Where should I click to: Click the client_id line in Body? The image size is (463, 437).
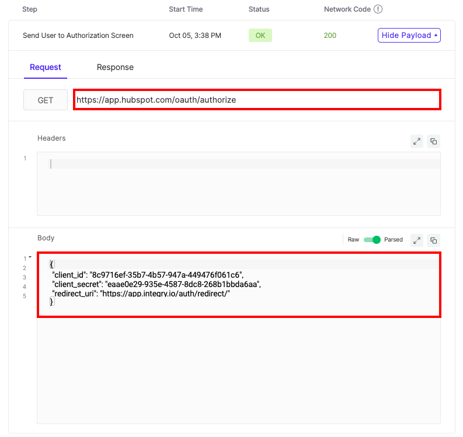148,275
